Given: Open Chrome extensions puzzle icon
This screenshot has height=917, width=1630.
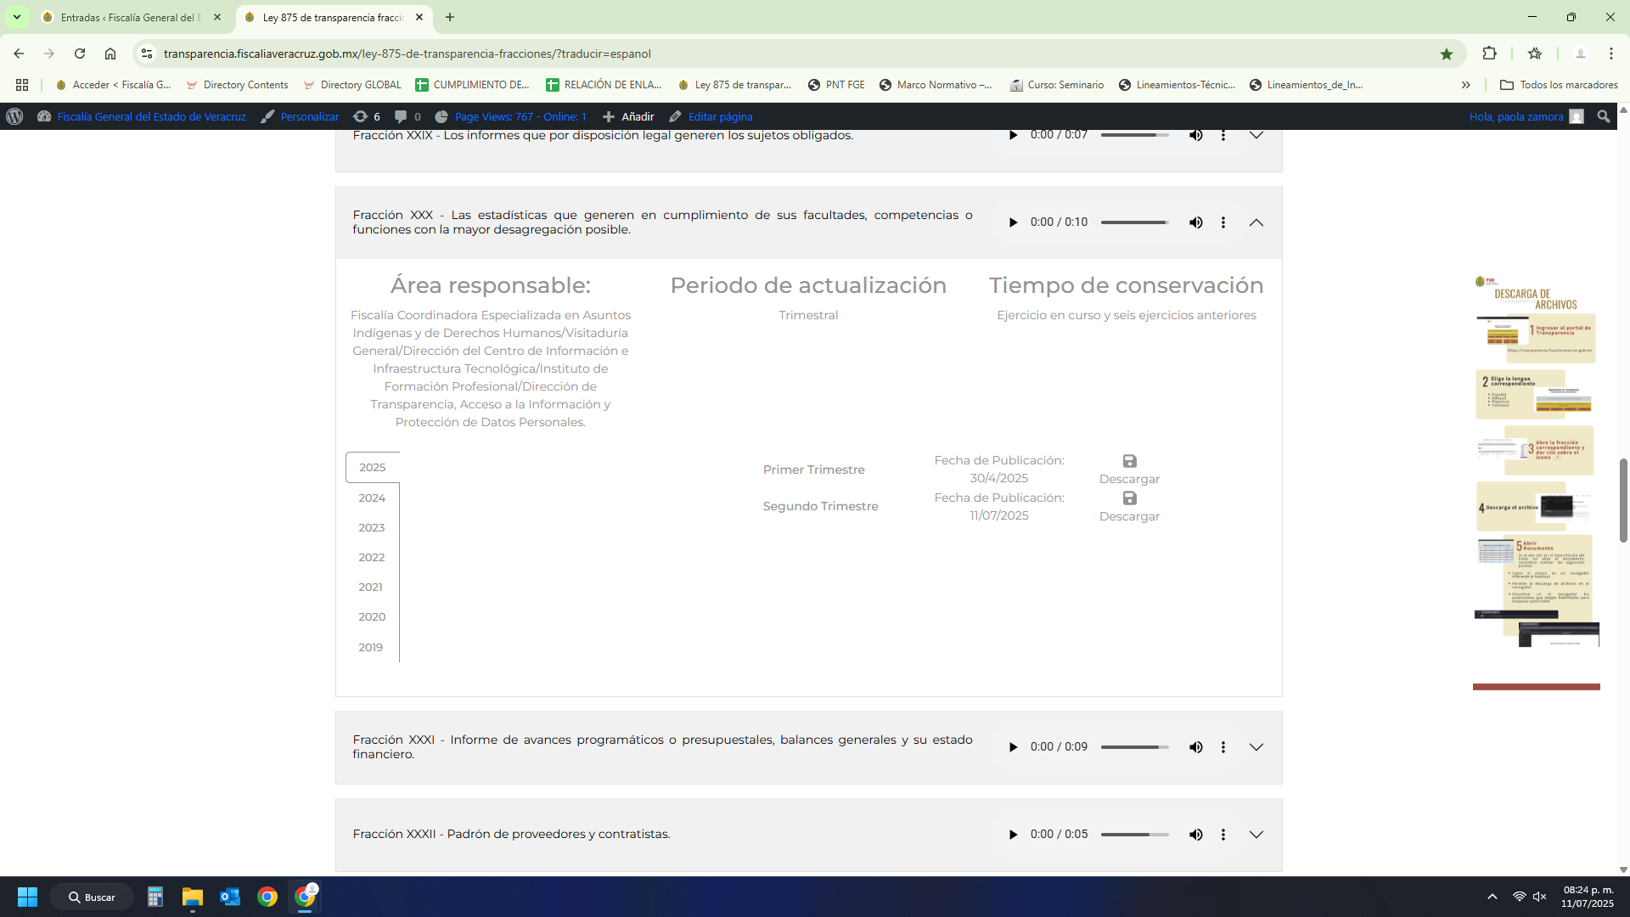Looking at the screenshot, I should [1489, 53].
